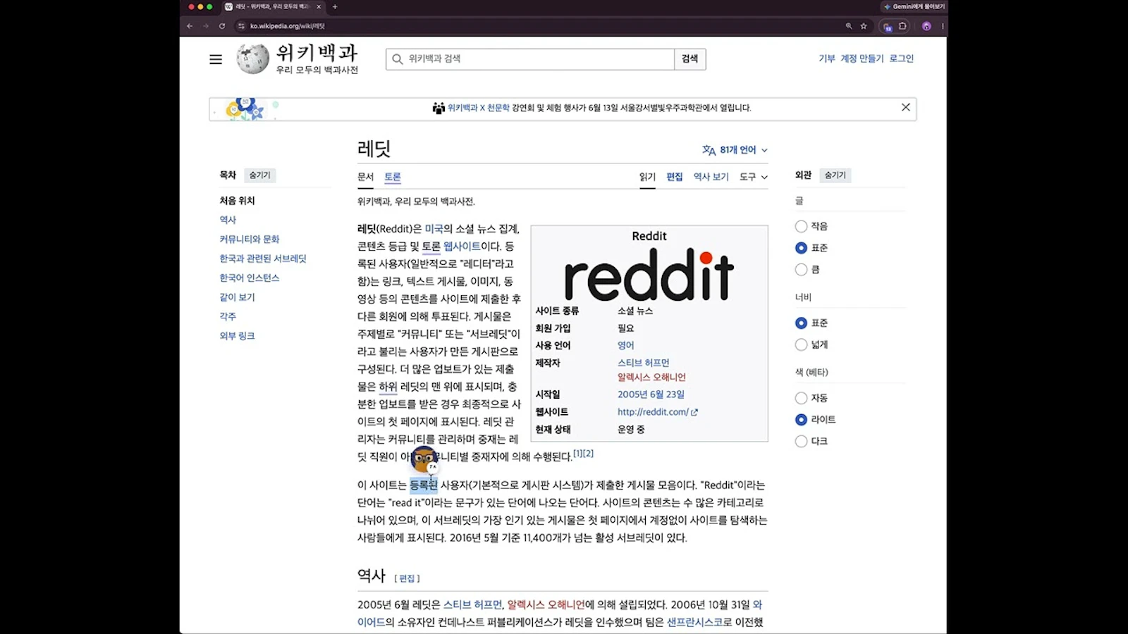This screenshot has height=634, width=1128.
Task: Click the 기부 donate link
Action: click(x=827, y=58)
